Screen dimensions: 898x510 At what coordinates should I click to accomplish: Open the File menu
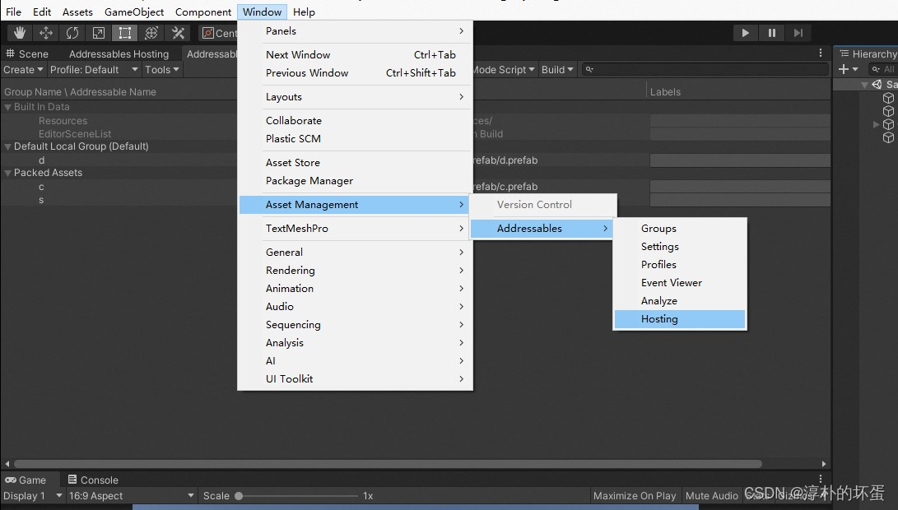point(13,12)
